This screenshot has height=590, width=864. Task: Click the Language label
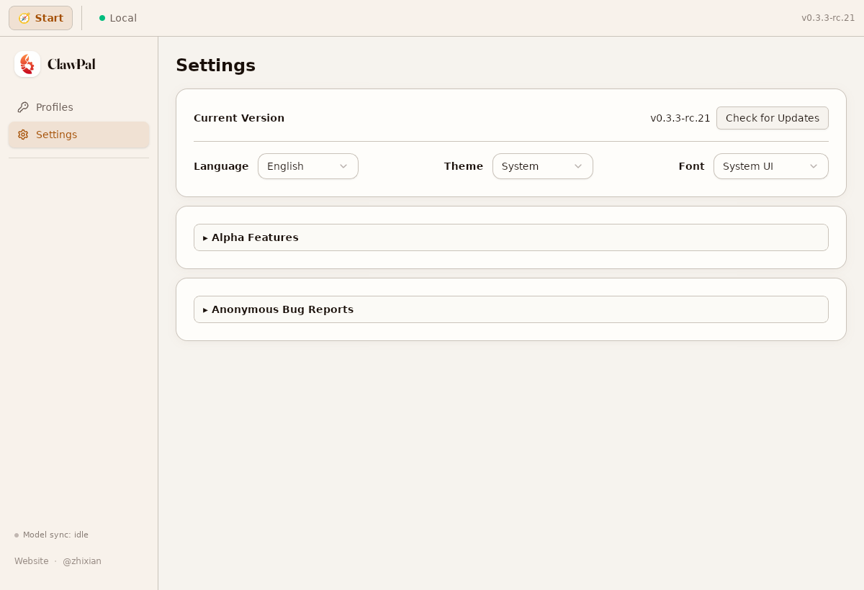click(x=221, y=166)
